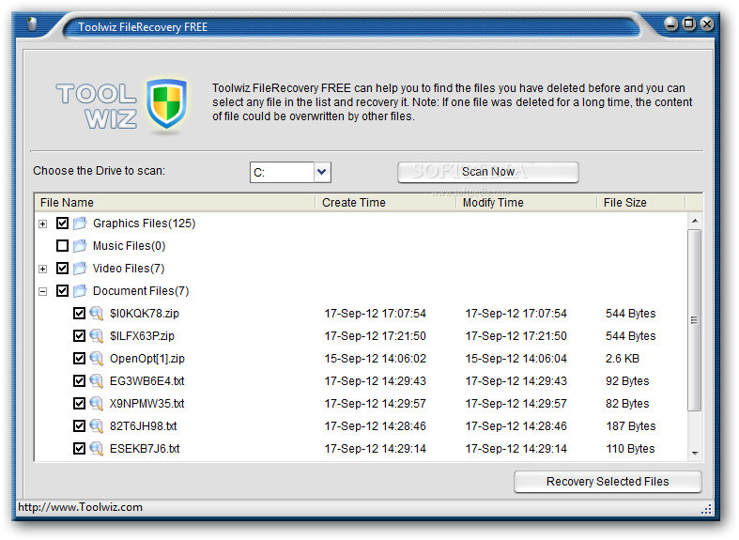Click the scrollbar up arrow
This screenshot has height=540, width=739.
[695, 221]
